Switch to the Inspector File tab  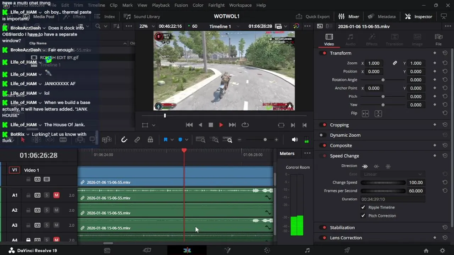(438, 40)
